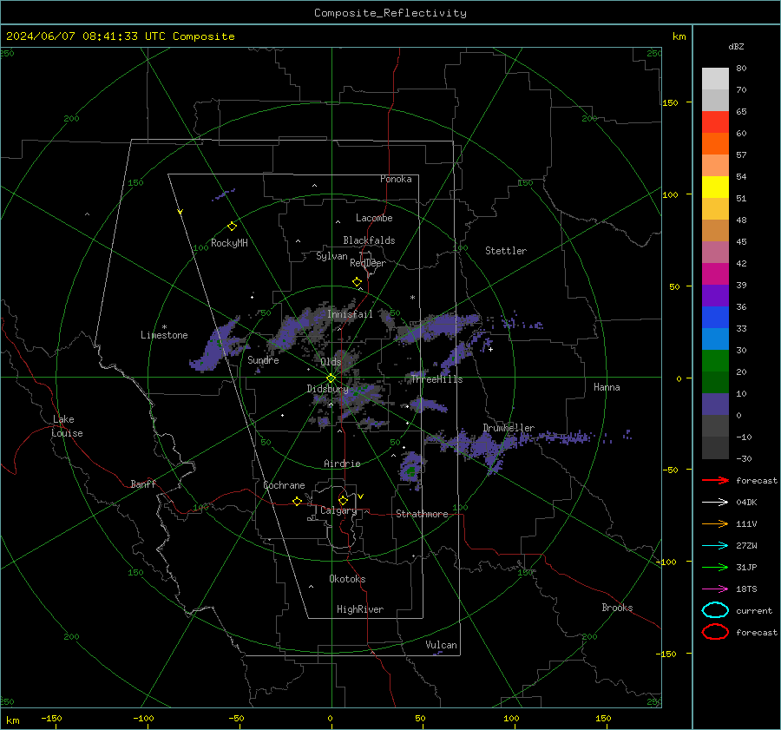Click the heavy echo cell south of Drumheller
781x730 pixels.
click(482, 446)
